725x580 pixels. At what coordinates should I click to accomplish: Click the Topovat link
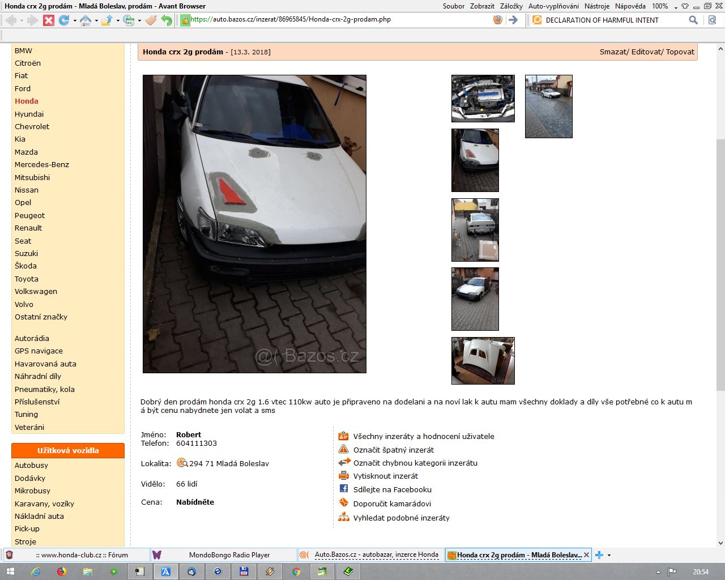point(680,52)
